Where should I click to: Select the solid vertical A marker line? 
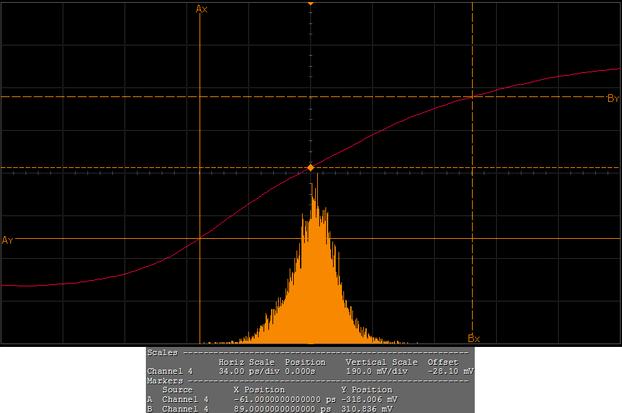200,138
